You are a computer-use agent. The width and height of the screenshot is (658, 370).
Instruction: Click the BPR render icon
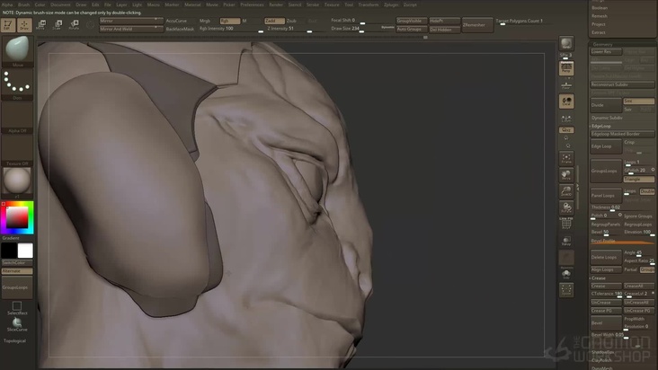[x=566, y=44]
